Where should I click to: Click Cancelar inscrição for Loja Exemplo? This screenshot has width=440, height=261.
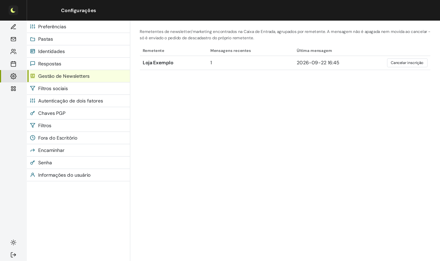click(407, 63)
